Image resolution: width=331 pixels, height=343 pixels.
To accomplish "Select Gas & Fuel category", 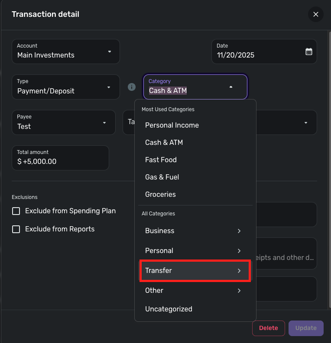I will click(x=162, y=177).
